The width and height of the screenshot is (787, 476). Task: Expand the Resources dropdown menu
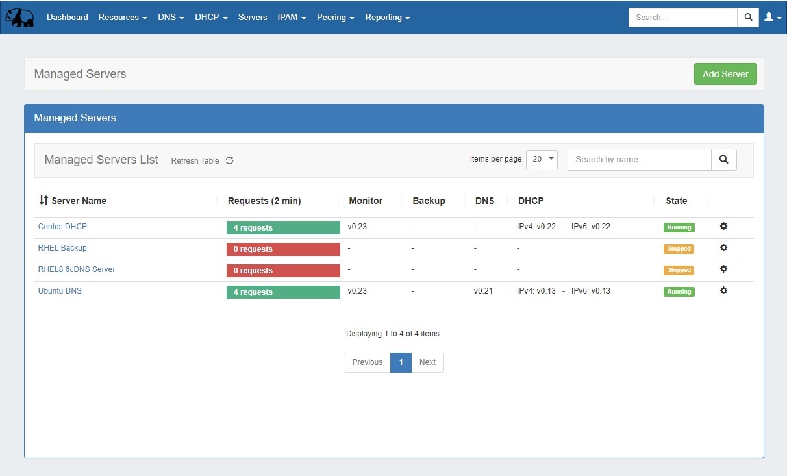click(x=123, y=18)
